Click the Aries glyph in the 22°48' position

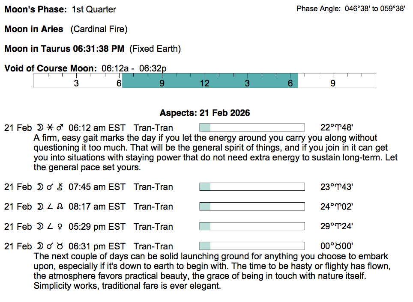[x=340, y=127]
